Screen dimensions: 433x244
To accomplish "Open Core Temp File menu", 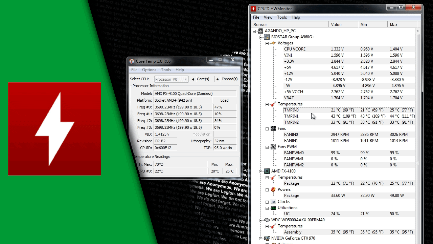I will click(x=134, y=70).
